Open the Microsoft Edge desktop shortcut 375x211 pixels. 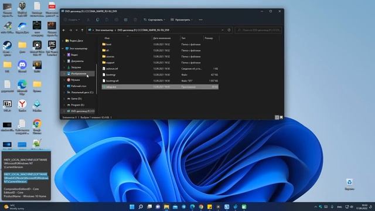click(x=22, y=87)
